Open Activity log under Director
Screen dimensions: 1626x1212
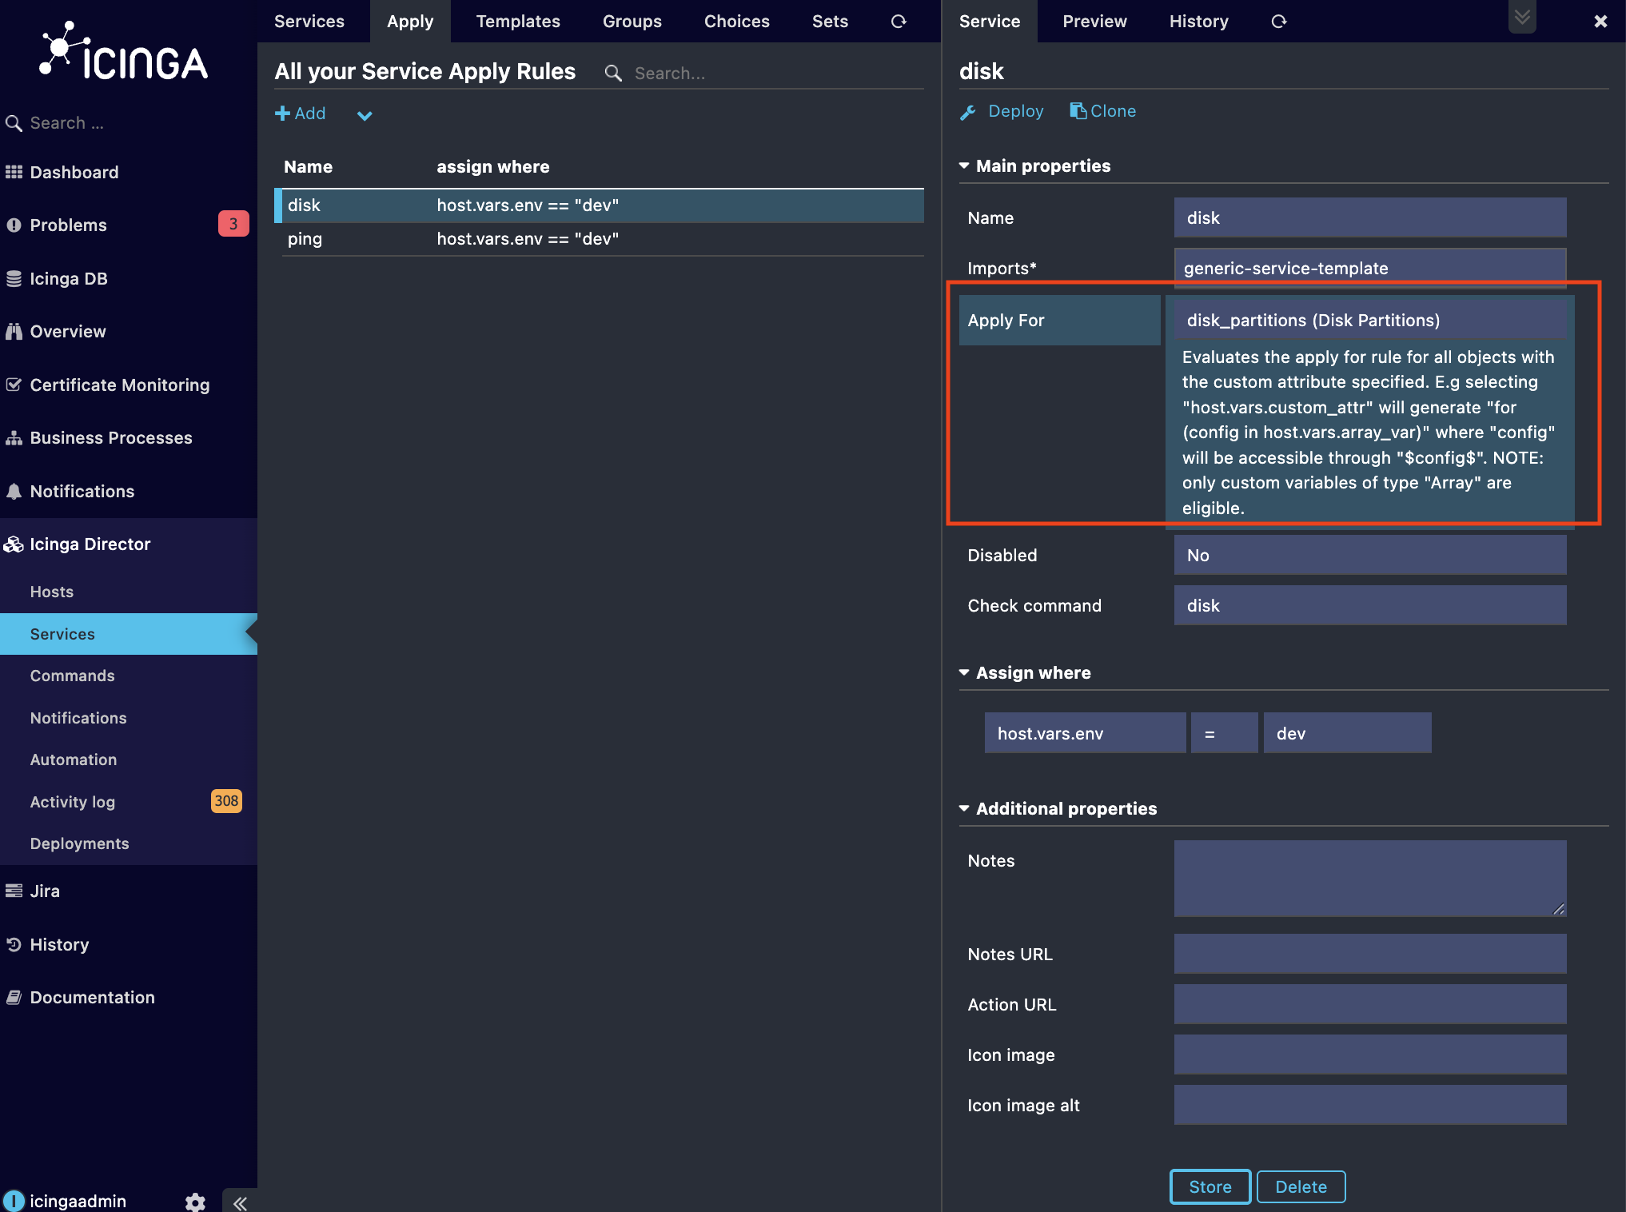[x=73, y=801]
